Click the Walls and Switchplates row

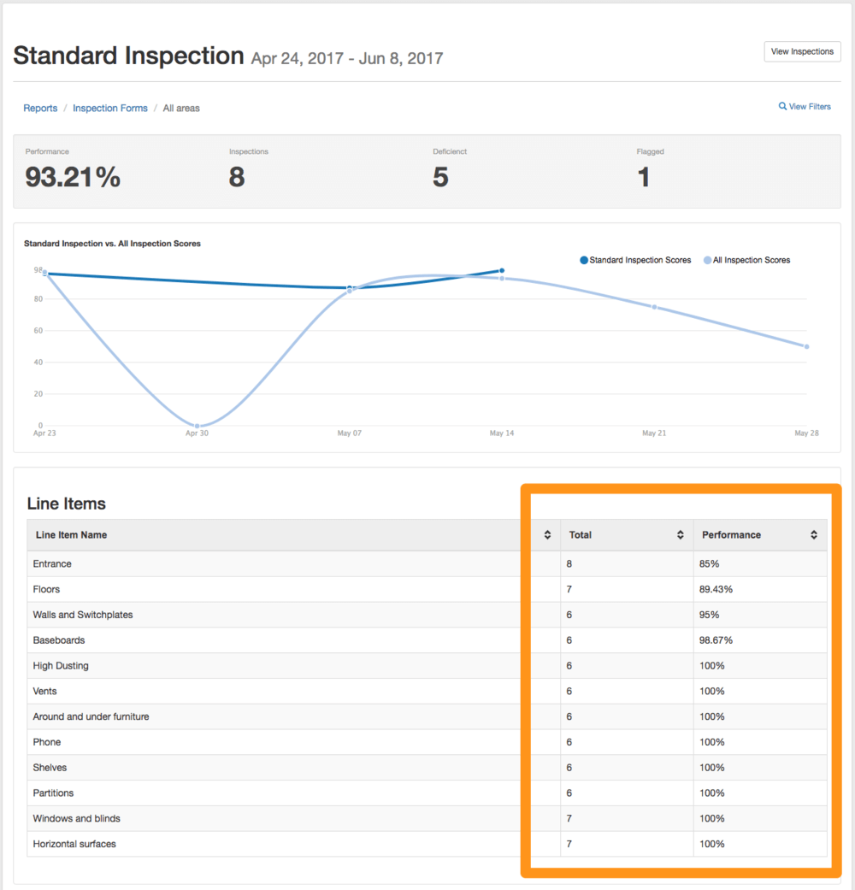83,615
